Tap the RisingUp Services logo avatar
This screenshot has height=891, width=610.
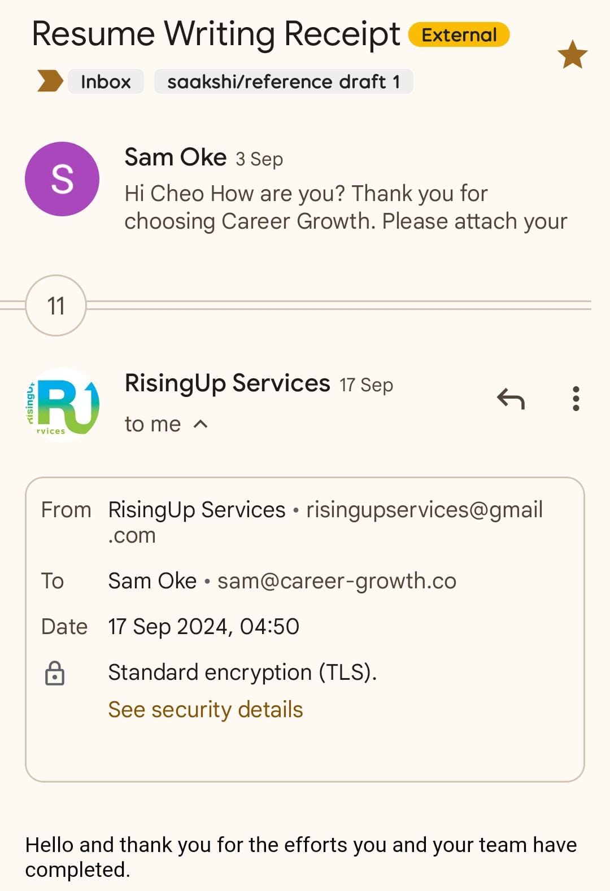coord(62,404)
